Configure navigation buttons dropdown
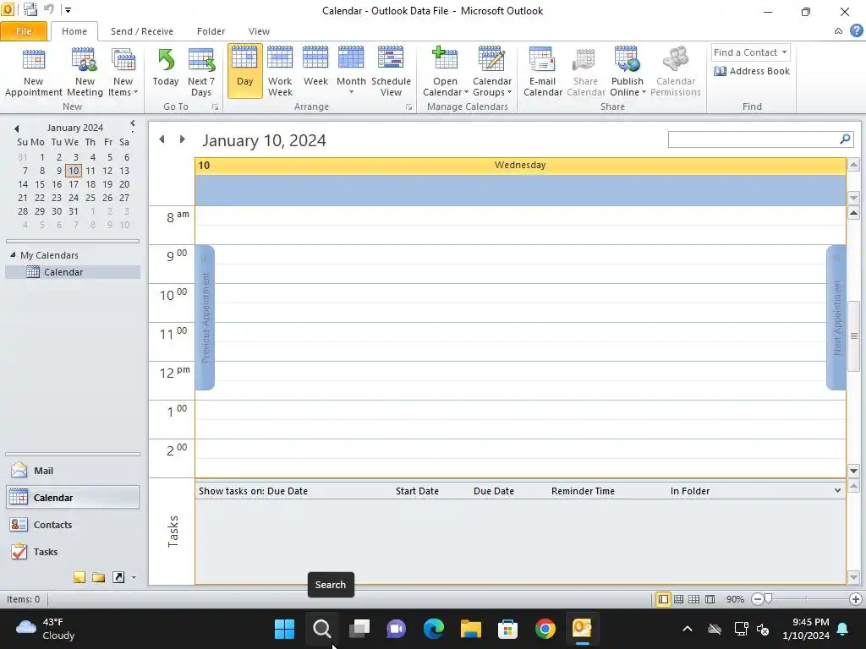Viewport: 866px width, 649px height. point(134,578)
